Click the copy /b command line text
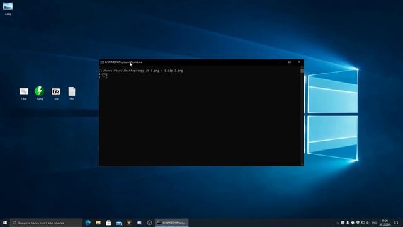Viewport: 403px width, 227px height. (141, 70)
